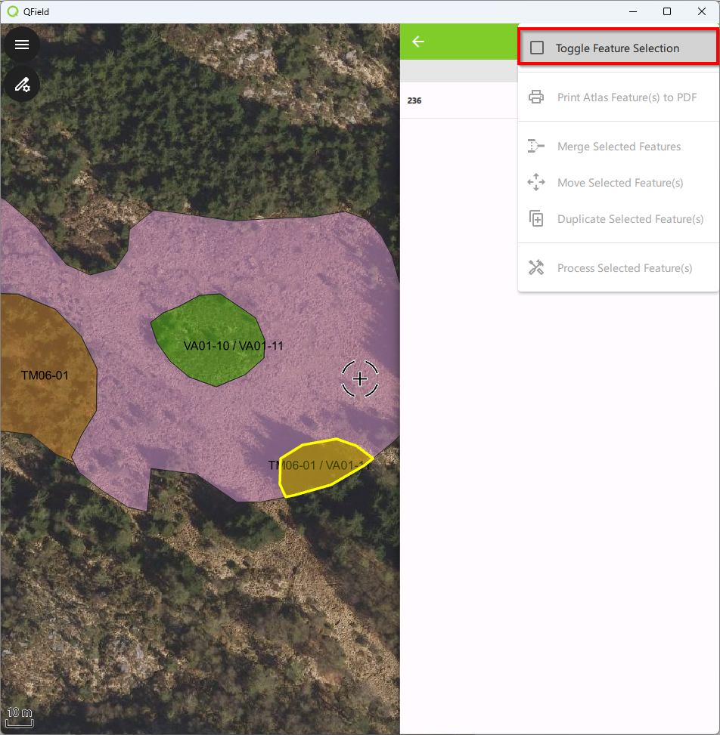Click the green VA01-10 / VA01-11 polygon

(x=208, y=332)
